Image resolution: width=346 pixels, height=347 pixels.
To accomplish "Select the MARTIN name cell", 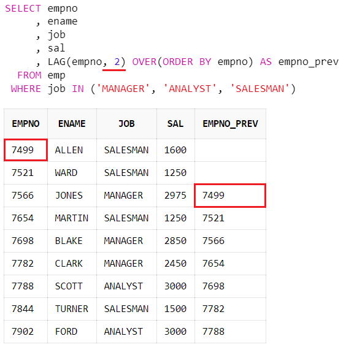I will [x=72, y=218].
